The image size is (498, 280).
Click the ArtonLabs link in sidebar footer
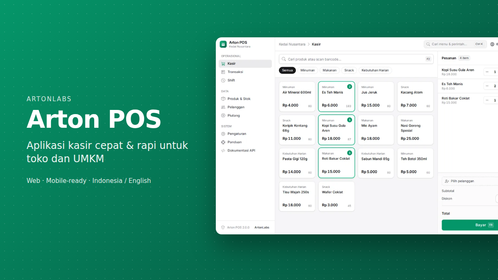coord(262,227)
